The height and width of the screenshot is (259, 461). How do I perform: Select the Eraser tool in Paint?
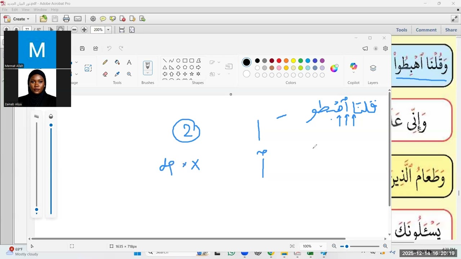pos(105,74)
